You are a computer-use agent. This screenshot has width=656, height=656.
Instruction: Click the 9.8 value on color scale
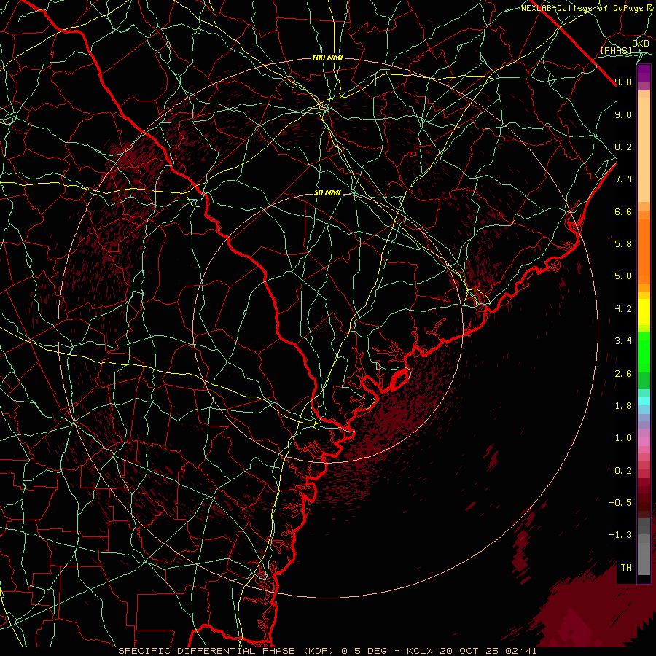pyautogui.click(x=623, y=82)
